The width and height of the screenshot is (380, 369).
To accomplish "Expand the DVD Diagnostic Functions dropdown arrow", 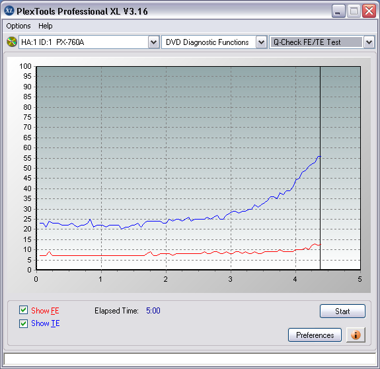I will (x=261, y=42).
